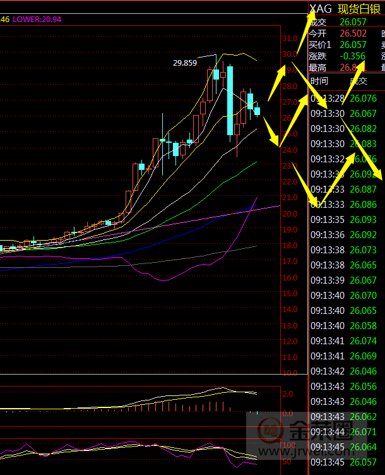Image resolution: width=385 pixels, height=475 pixels.
Task: Click the 涨跌 value -0.356
Action: tap(352, 56)
